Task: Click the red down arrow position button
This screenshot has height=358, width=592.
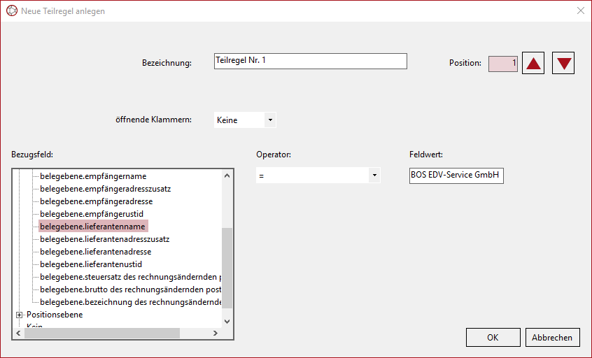Action: (x=563, y=63)
